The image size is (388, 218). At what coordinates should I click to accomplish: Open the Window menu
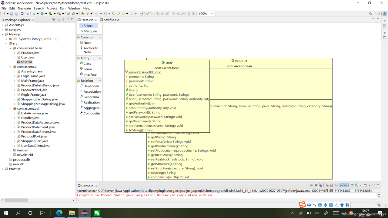[74, 8]
